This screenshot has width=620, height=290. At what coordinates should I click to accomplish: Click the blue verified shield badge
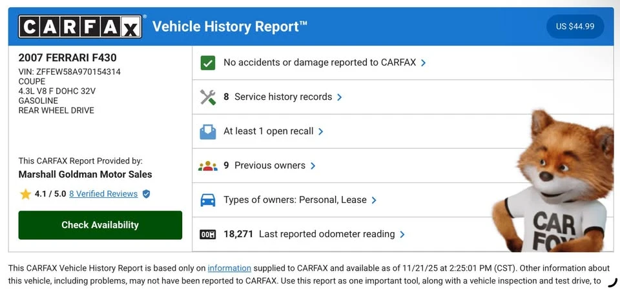click(147, 194)
